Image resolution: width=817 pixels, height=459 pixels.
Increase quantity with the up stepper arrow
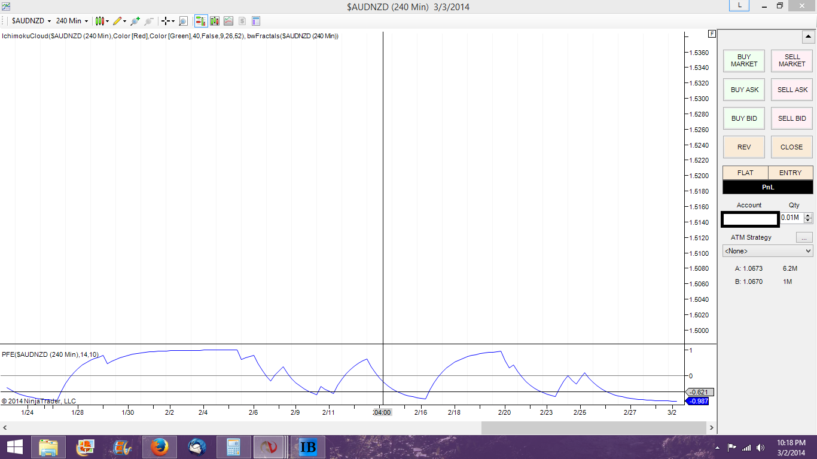[x=808, y=215]
